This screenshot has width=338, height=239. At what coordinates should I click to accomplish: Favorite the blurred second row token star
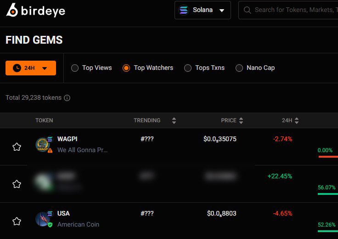pyautogui.click(x=17, y=184)
